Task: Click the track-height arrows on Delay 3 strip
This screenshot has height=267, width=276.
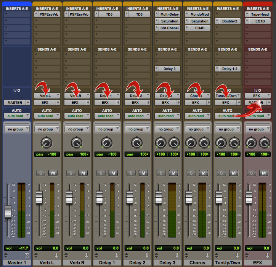Action: point(157,255)
